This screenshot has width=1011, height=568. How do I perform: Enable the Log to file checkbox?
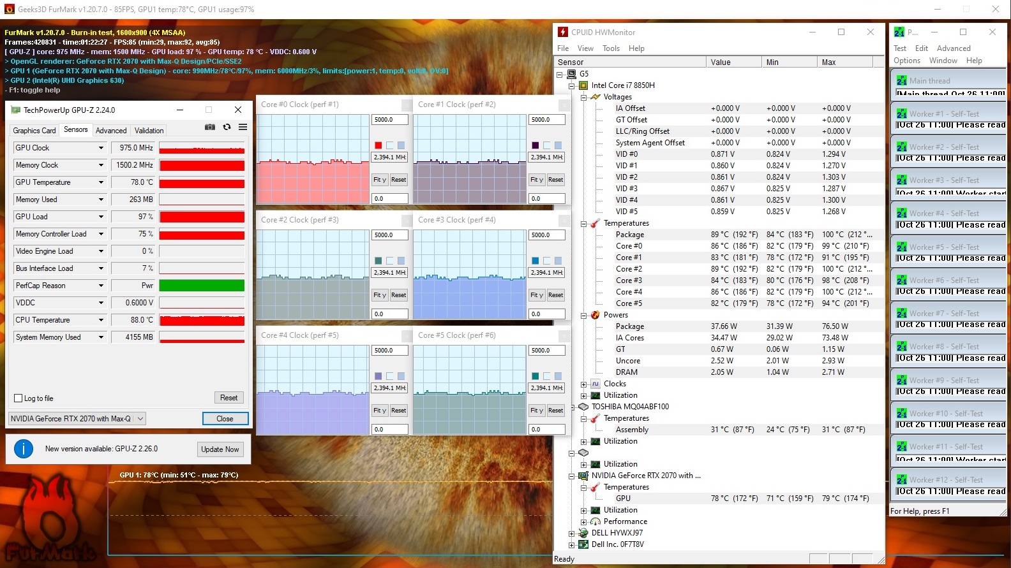[x=18, y=398]
